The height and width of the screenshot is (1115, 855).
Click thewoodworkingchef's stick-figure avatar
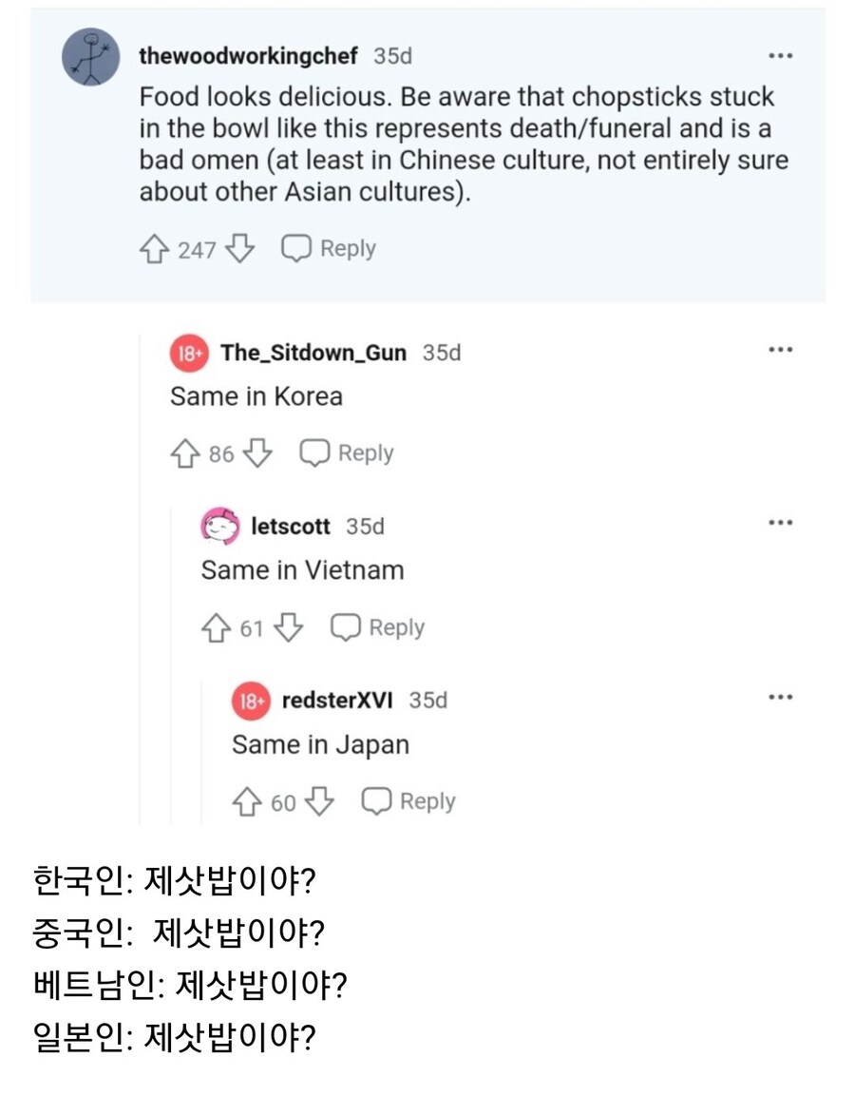[91, 55]
